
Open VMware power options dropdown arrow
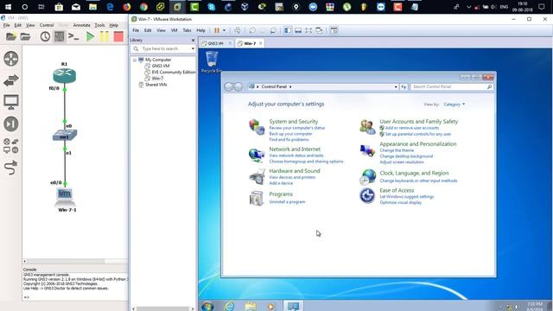point(224,31)
